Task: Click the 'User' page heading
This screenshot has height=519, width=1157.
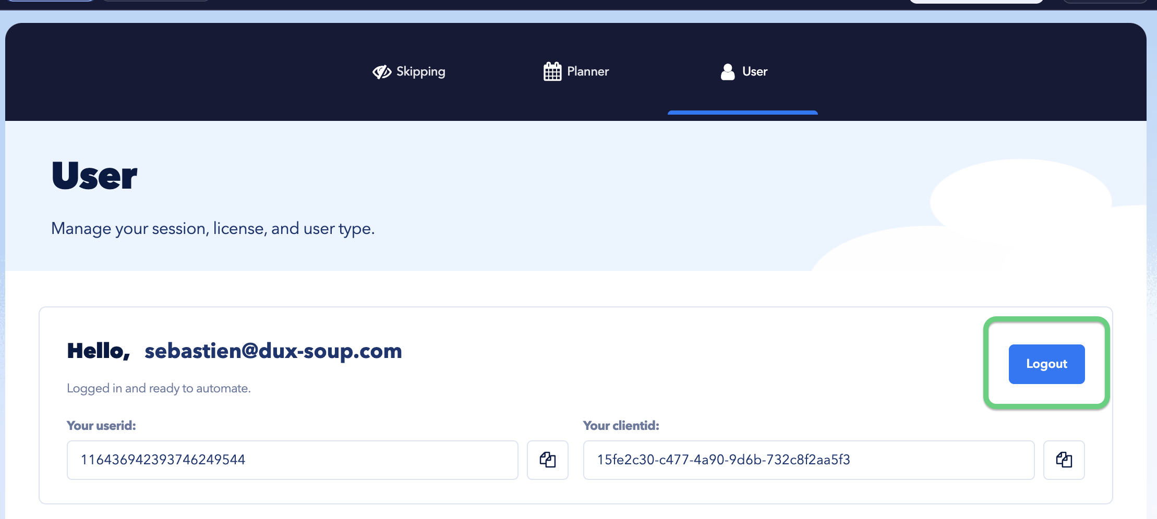Action: pyautogui.click(x=94, y=176)
